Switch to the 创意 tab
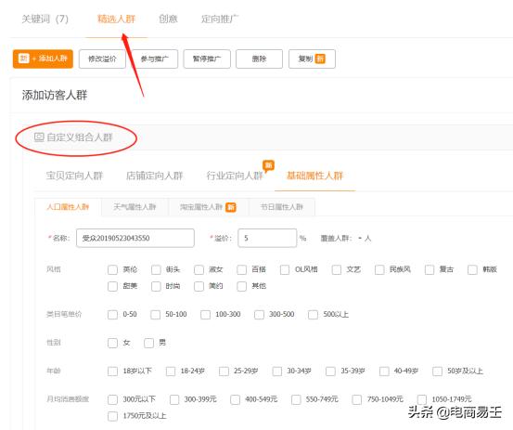 click(168, 19)
